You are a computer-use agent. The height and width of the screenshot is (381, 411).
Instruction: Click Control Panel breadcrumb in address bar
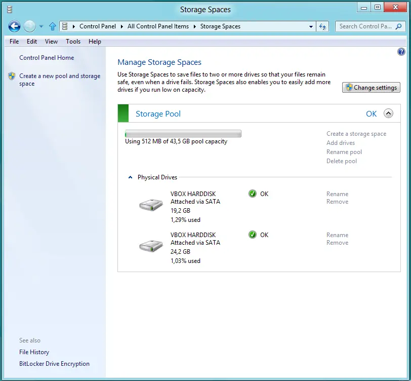(x=98, y=26)
